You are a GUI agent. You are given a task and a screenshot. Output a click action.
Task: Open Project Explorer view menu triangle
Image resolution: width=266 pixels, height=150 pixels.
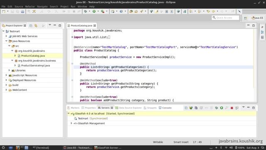[50, 25]
